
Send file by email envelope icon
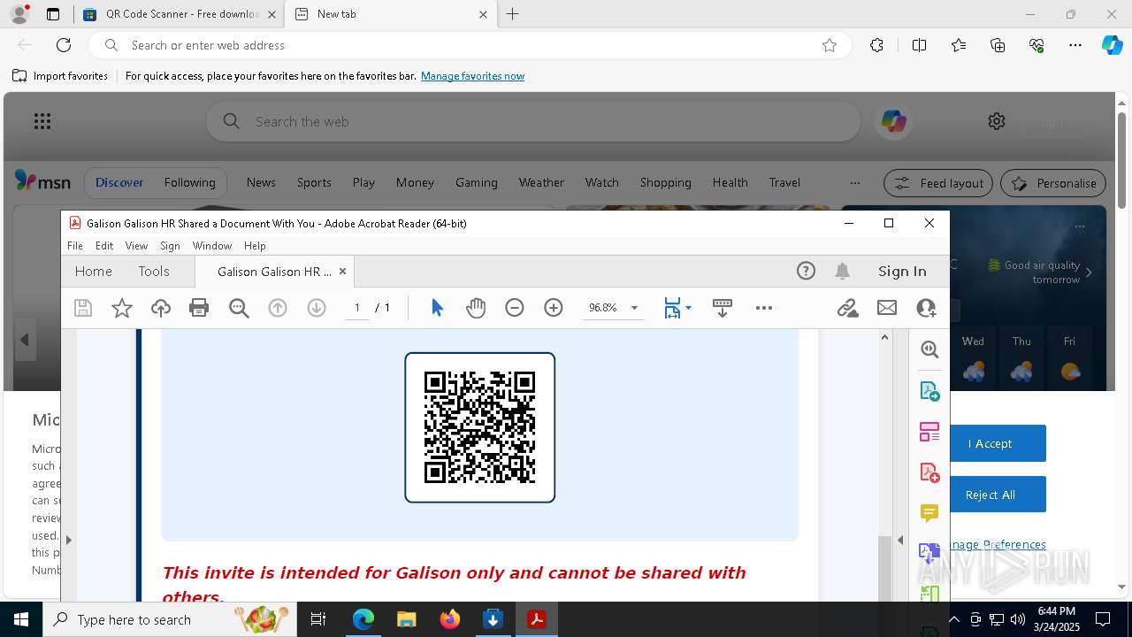click(887, 308)
